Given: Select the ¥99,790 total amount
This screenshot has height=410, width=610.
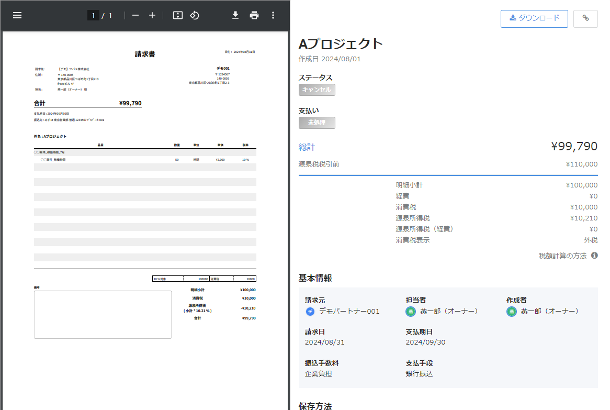Looking at the screenshot, I should [574, 147].
